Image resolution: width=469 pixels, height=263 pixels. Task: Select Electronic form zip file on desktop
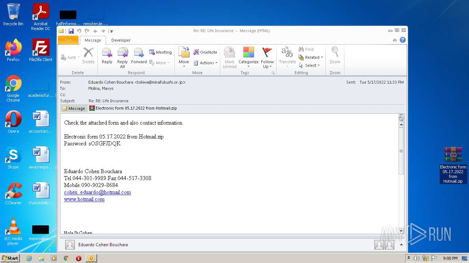[x=453, y=165]
